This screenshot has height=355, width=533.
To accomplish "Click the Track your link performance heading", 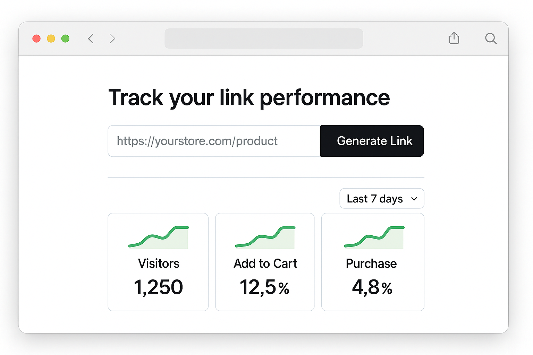I will 249,98.
